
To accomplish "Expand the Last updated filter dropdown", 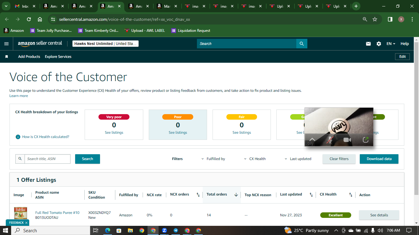I will click(298, 159).
